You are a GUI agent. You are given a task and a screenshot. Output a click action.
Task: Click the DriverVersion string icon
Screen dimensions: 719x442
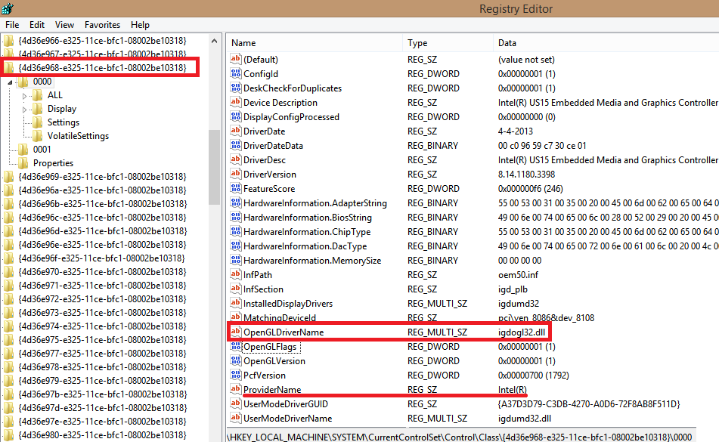pos(236,174)
